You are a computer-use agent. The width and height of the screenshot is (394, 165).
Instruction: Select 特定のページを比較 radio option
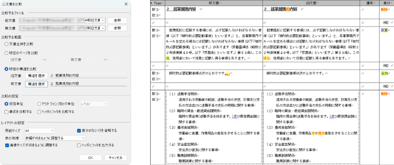[7, 52]
